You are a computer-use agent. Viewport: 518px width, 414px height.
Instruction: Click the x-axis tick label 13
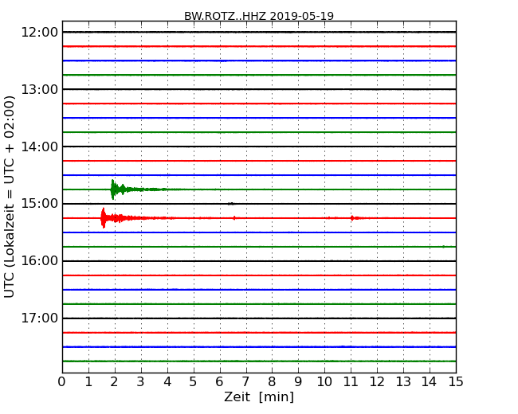403,382
